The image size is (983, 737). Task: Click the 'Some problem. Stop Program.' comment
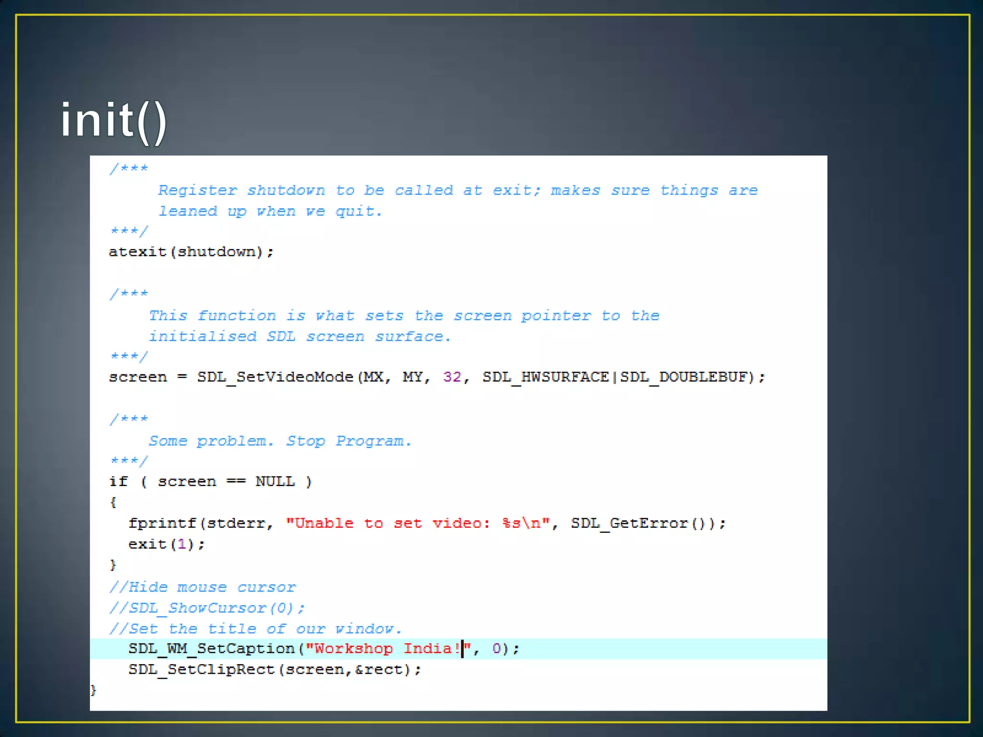pyautogui.click(x=280, y=441)
